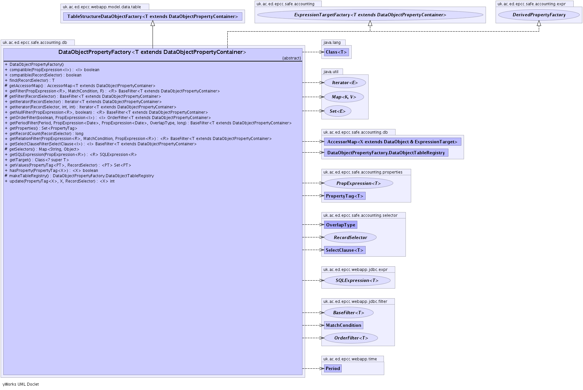Click the PropExpression<T> interface ellipse

[358, 183]
